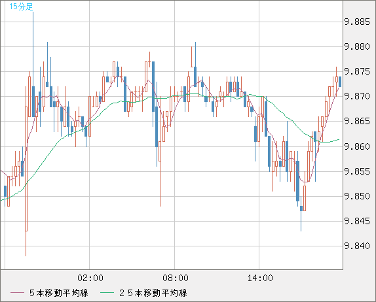Click the 9.865 price axis label
The image size is (376, 302).
[357, 122]
